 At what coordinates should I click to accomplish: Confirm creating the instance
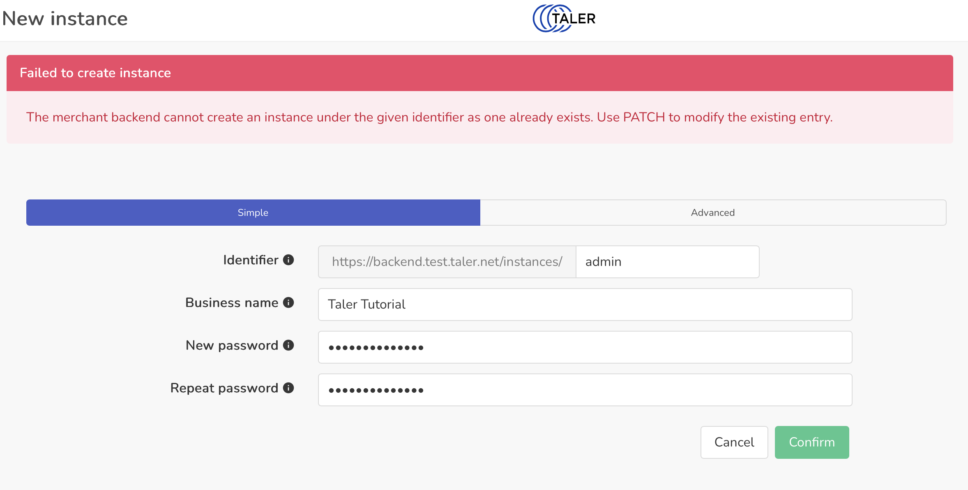pos(812,442)
